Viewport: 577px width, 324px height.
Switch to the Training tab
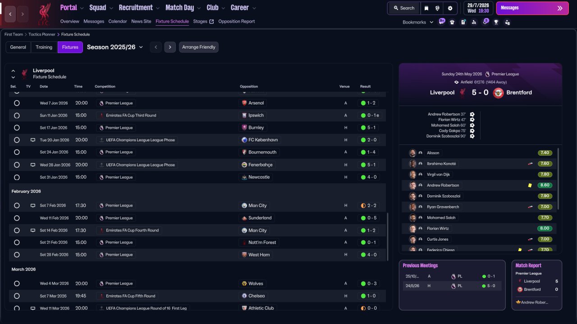click(x=44, y=47)
